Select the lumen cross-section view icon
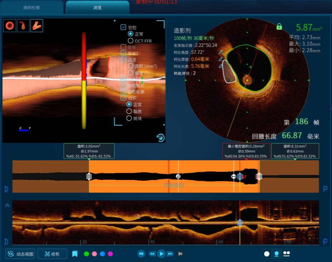332x262 pixels. 10,26
